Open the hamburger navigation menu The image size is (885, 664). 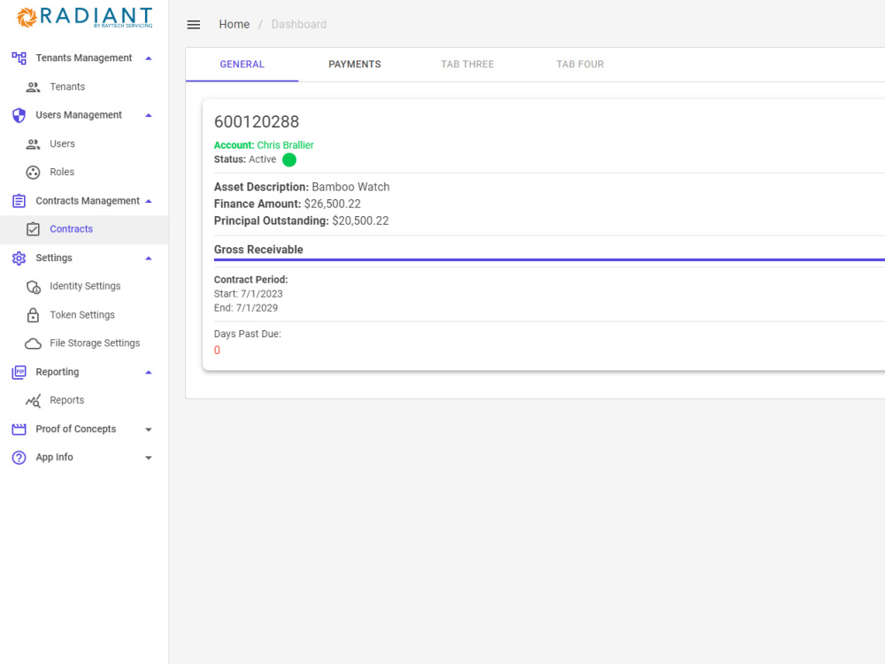[x=194, y=24]
